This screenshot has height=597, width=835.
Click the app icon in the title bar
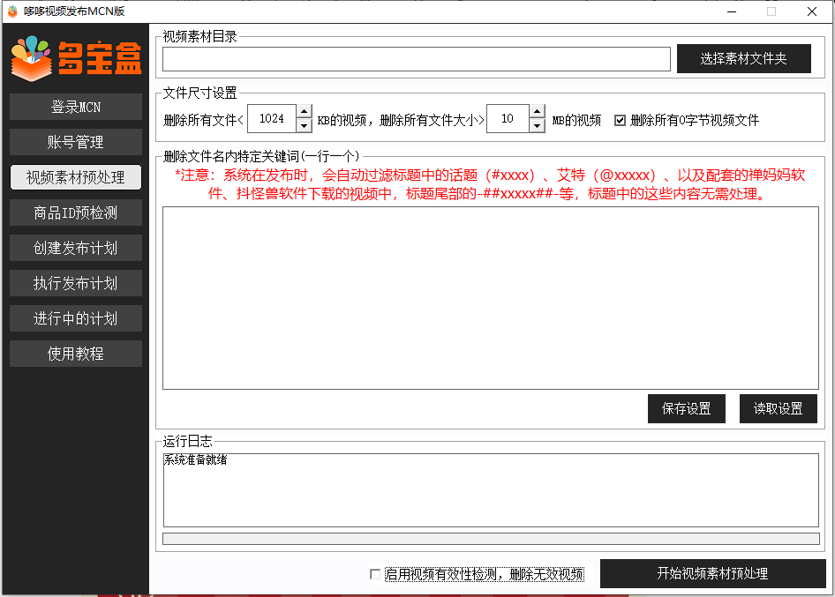click(x=12, y=11)
